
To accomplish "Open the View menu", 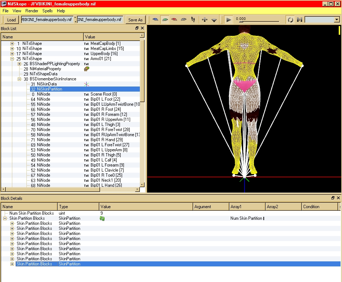I will [17, 11].
